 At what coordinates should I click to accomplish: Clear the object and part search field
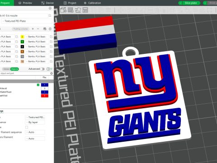click(52, 73)
